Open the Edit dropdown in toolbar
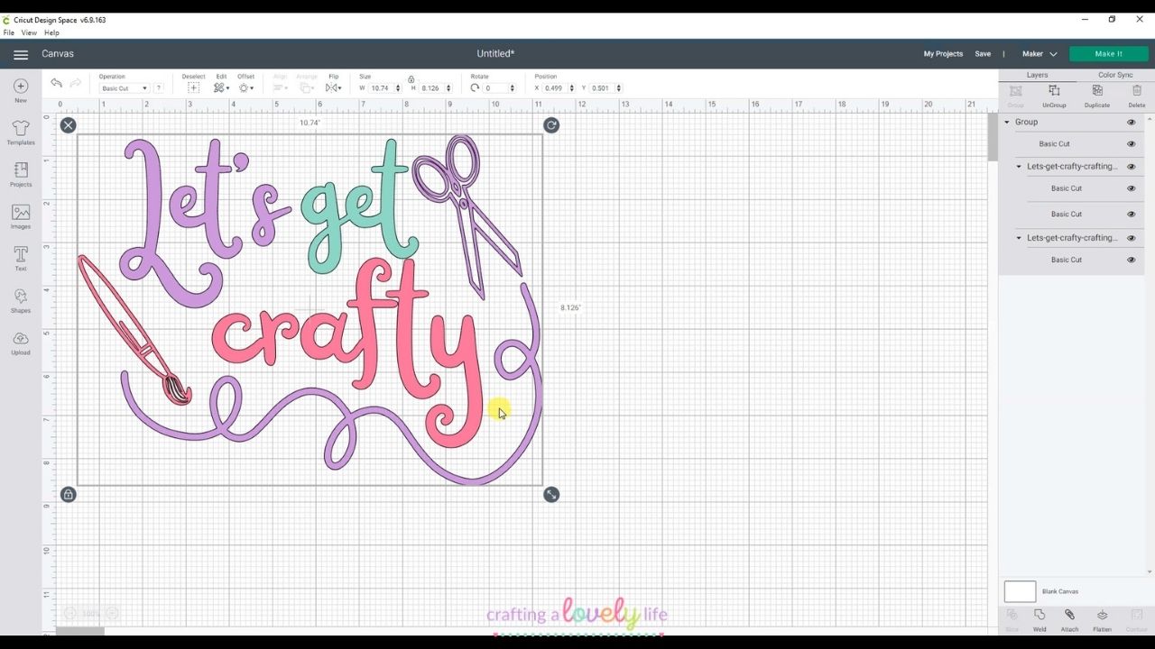 tap(221, 87)
